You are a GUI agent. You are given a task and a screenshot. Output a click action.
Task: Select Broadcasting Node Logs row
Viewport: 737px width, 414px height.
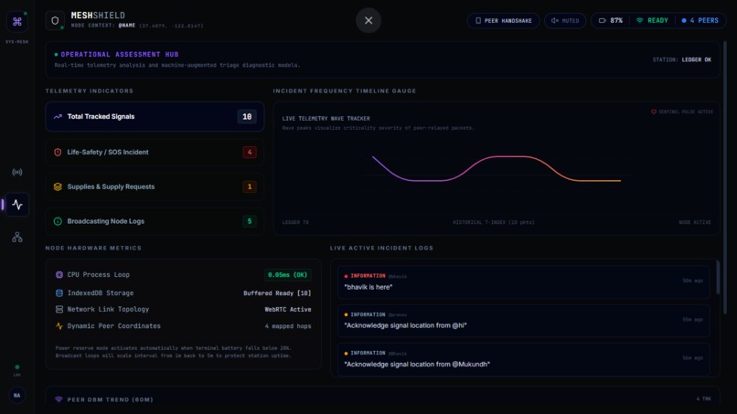tap(155, 221)
